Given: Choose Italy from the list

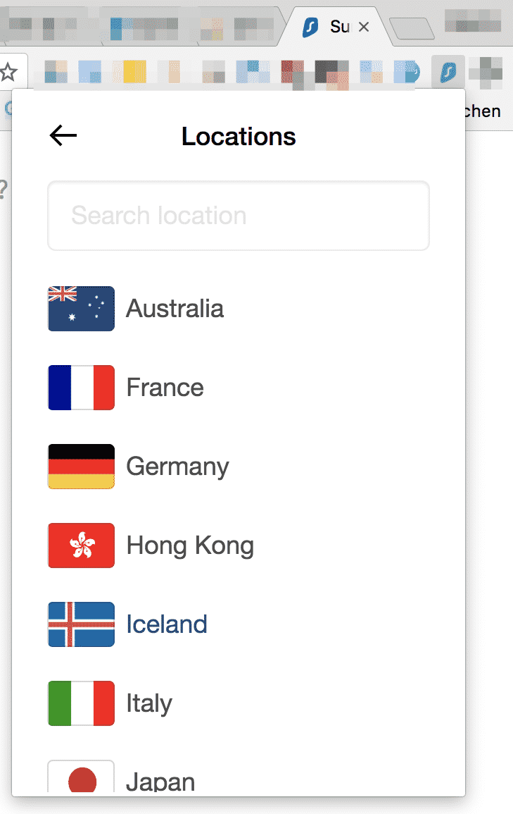Looking at the screenshot, I should (x=149, y=703).
